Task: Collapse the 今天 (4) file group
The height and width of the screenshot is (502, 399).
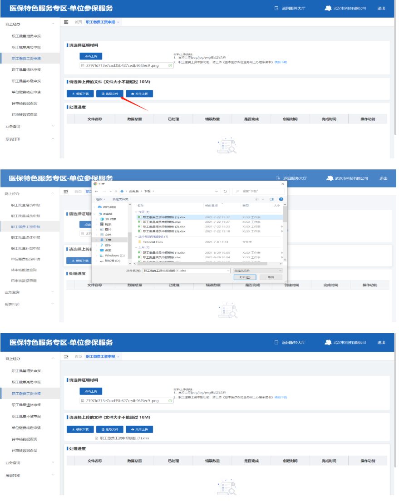Action: (x=136, y=212)
